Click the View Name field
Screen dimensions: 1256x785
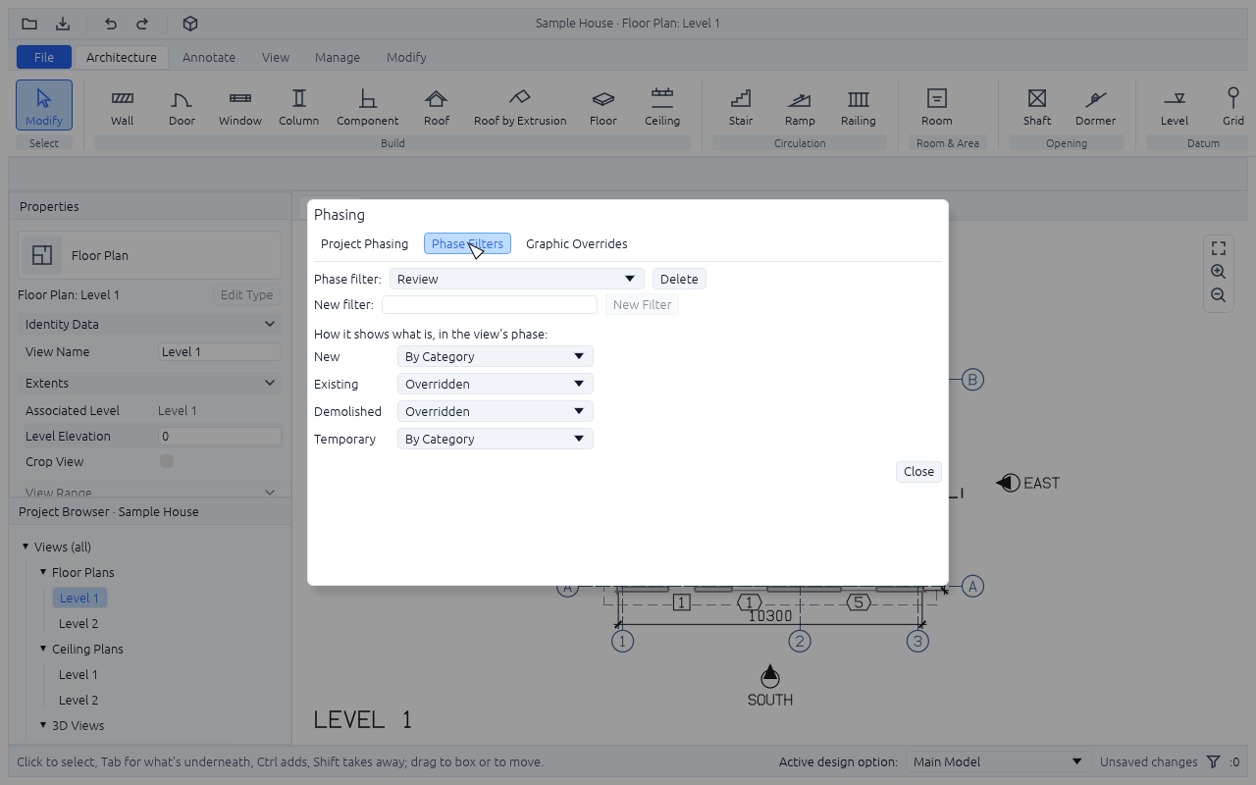220,351
